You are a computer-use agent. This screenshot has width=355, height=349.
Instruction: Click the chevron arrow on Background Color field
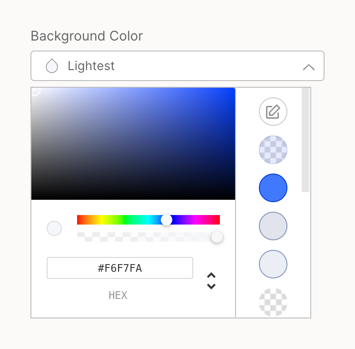pyautogui.click(x=309, y=67)
